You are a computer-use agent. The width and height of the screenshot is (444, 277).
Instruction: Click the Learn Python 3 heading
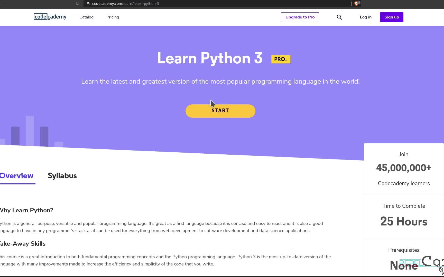[x=210, y=58]
